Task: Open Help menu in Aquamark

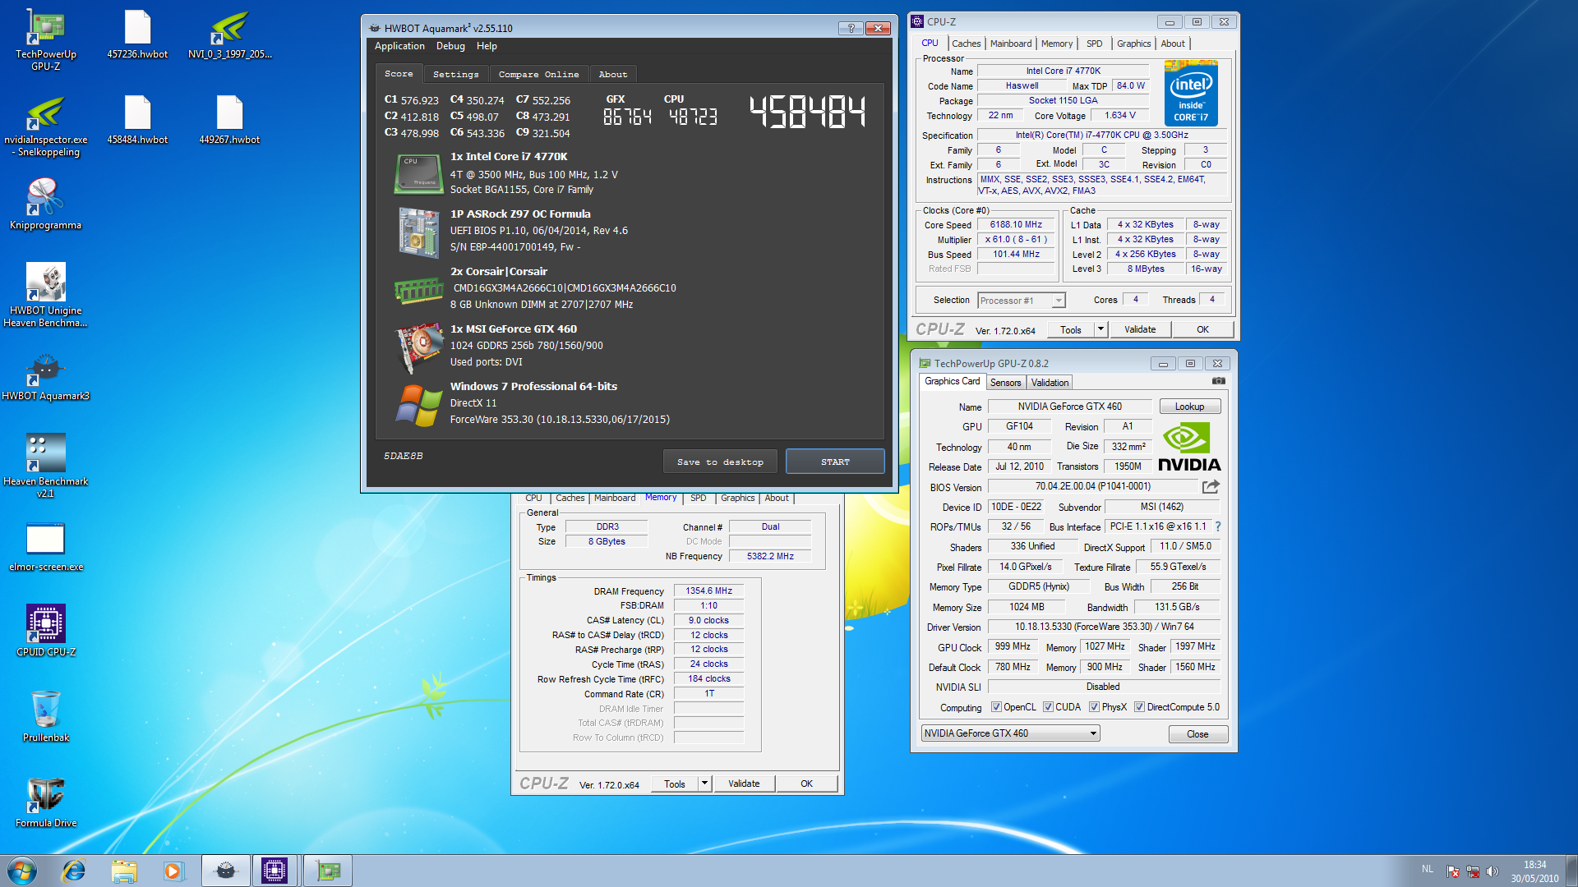Action: click(487, 46)
